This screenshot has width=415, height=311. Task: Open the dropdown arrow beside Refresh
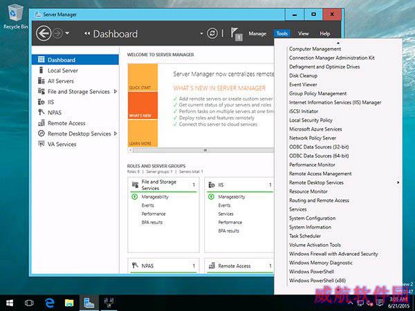[x=201, y=34]
